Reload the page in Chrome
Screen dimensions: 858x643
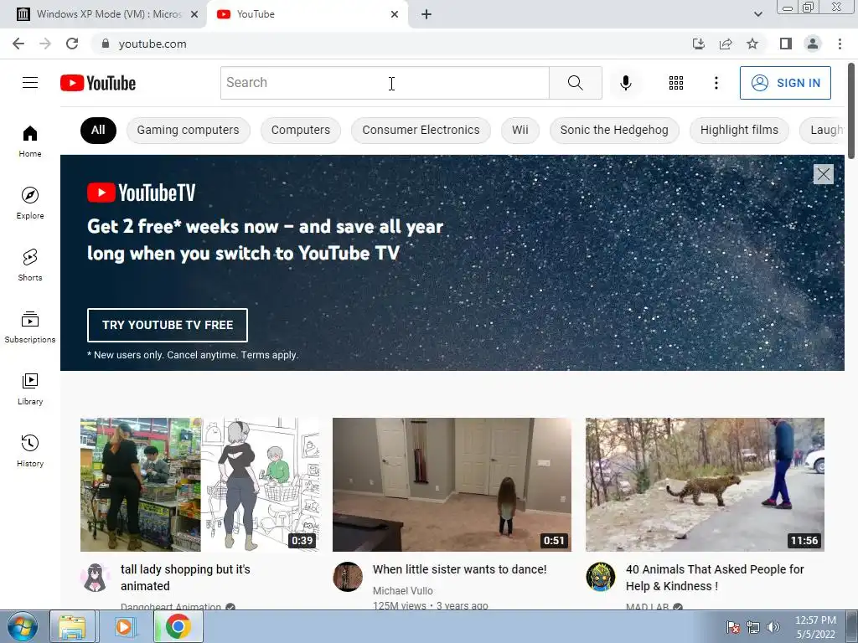pos(72,44)
